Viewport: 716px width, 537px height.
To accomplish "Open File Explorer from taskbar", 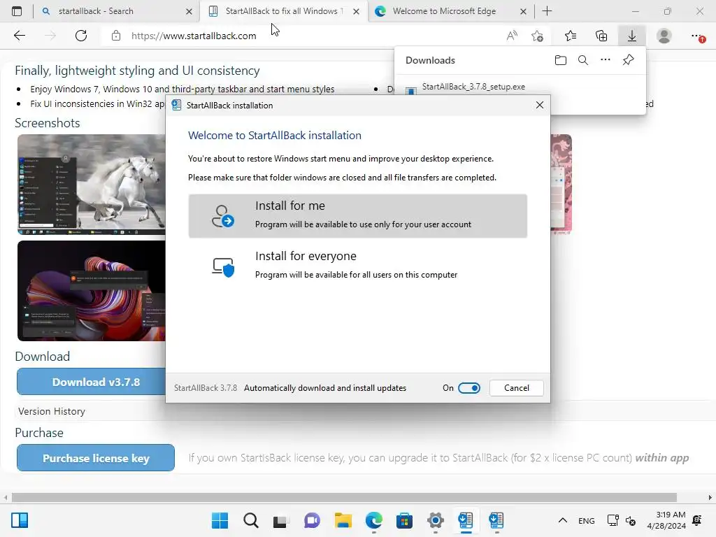I will (x=343, y=520).
